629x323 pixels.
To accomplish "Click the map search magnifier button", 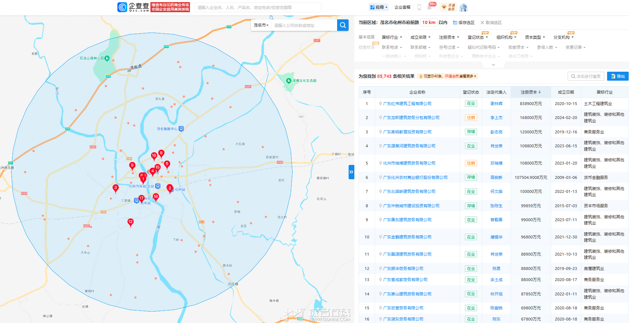I will click(343, 25).
